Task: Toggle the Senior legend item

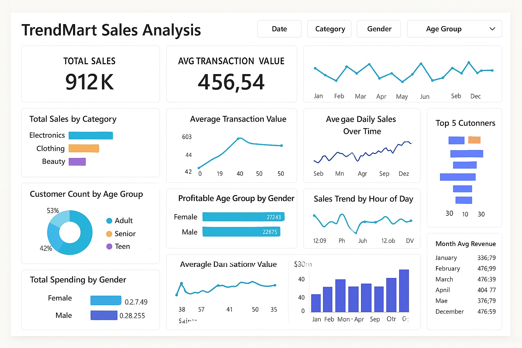Action: coord(121,233)
